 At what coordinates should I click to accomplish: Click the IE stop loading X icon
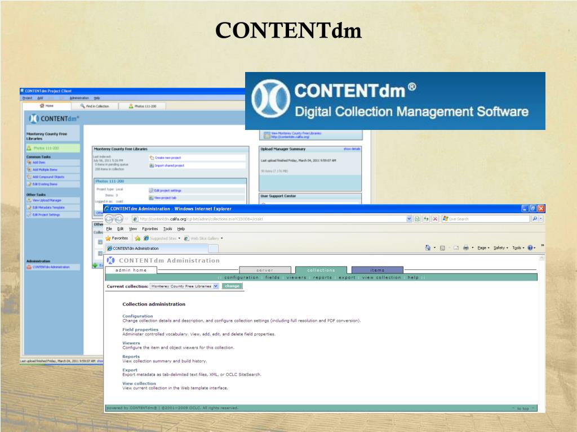[435, 219]
